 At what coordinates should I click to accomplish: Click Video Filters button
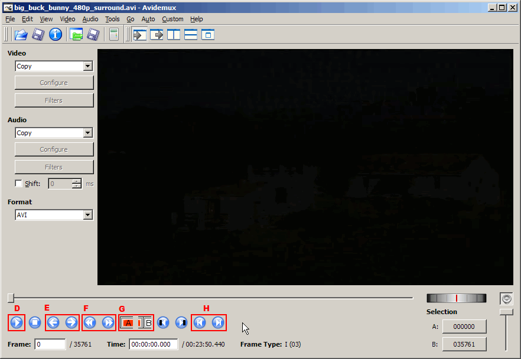[x=54, y=100]
